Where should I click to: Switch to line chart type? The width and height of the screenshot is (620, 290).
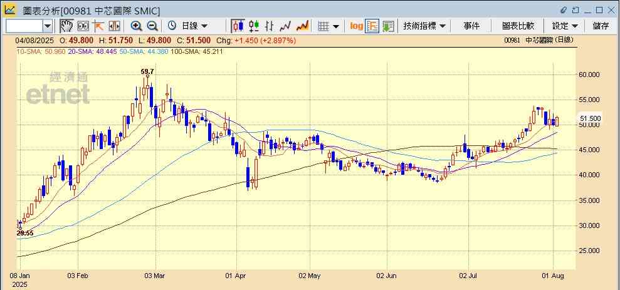(x=285, y=26)
